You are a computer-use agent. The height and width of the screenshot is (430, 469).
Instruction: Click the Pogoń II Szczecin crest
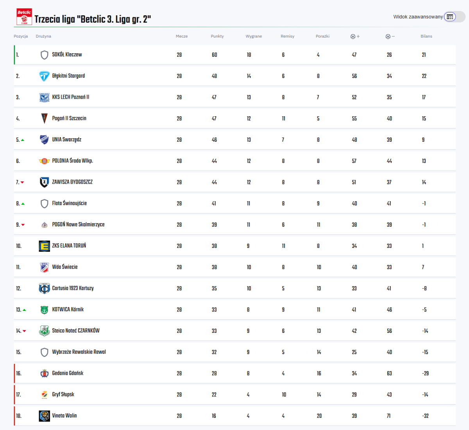45,118
